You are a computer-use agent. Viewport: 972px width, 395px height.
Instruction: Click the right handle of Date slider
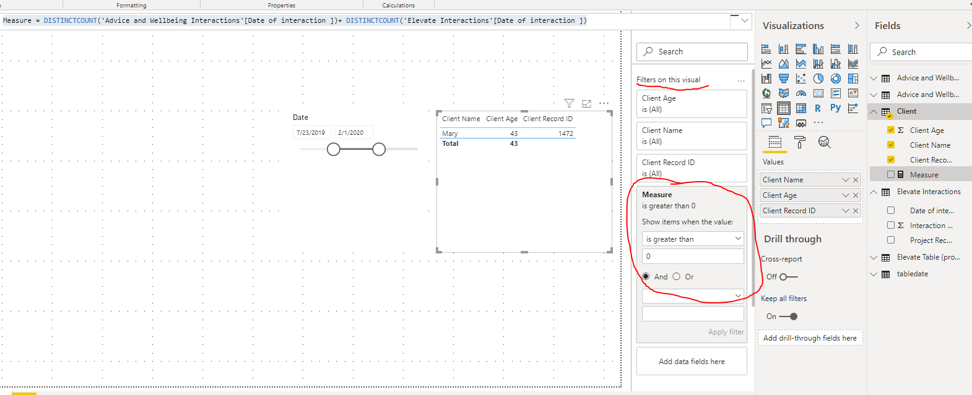point(379,149)
